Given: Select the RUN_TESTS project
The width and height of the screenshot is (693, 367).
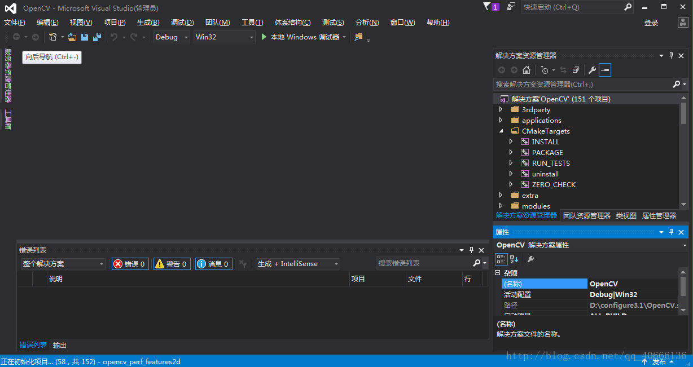Looking at the screenshot, I should (x=551, y=163).
